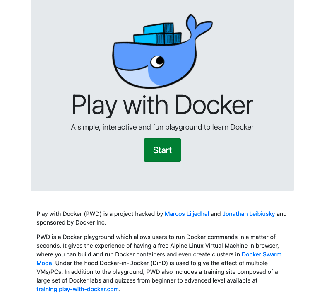
Task: Visit training.play-with-docker.com link
Action: (78, 289)
